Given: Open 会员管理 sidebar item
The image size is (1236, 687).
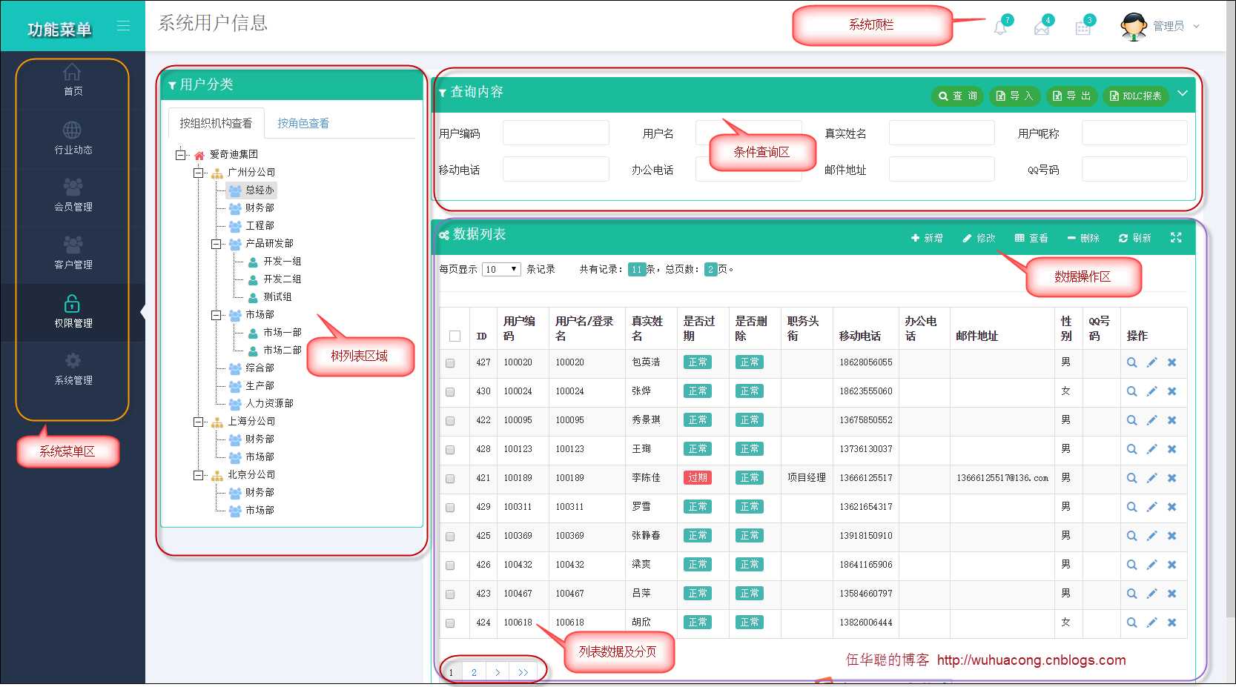Looking at the screenshot, I should coord(73,196).
